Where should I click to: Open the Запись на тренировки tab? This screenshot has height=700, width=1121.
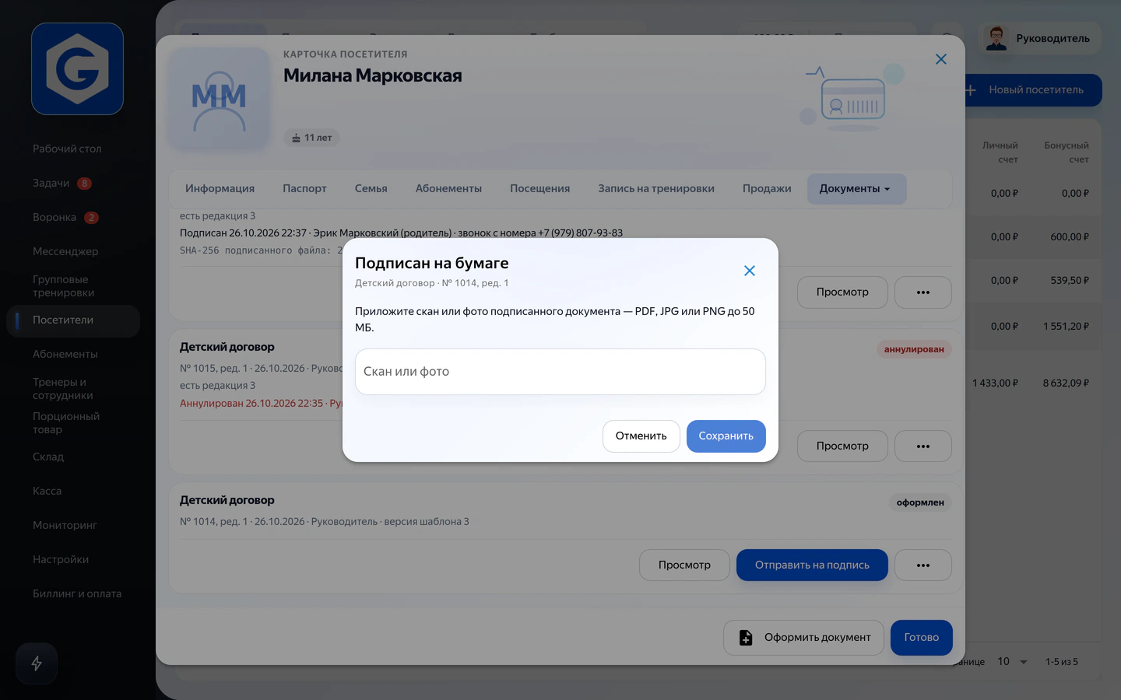coord(655,189)
